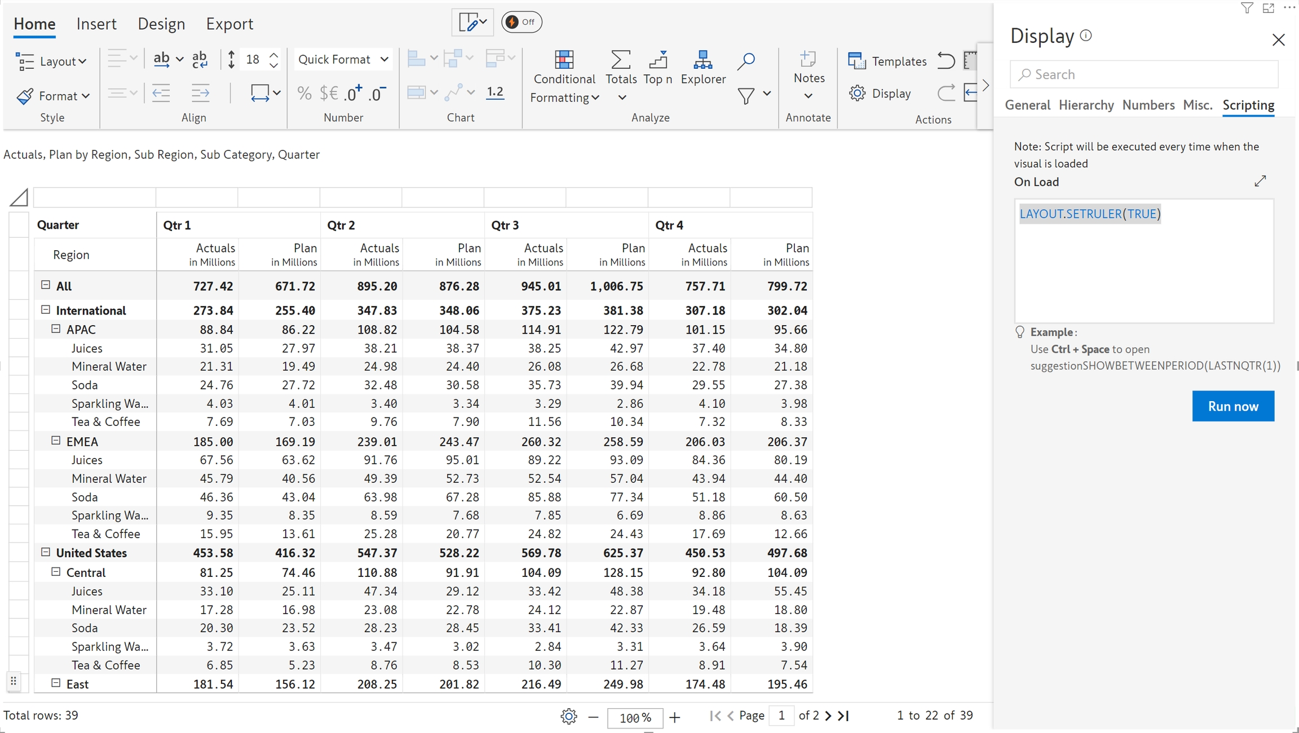Viewport: 1299px width, 733px height.
Task: Go to next page arrow
Action: [x=828, y=716]
